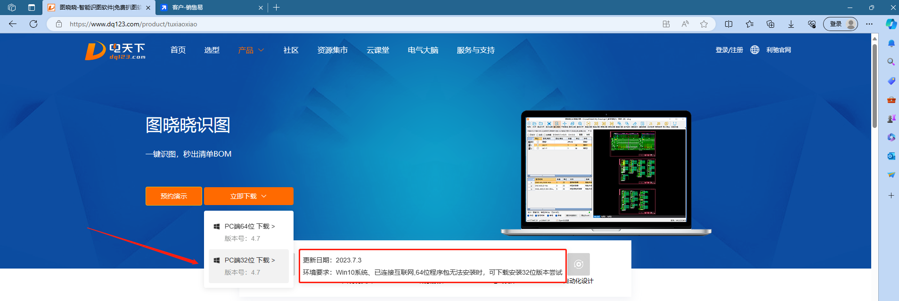This screenshot has height=301, width=899.
Task: Open the workspaces icon in title bar
Action: pyautogui.click(x=12, y=8)
